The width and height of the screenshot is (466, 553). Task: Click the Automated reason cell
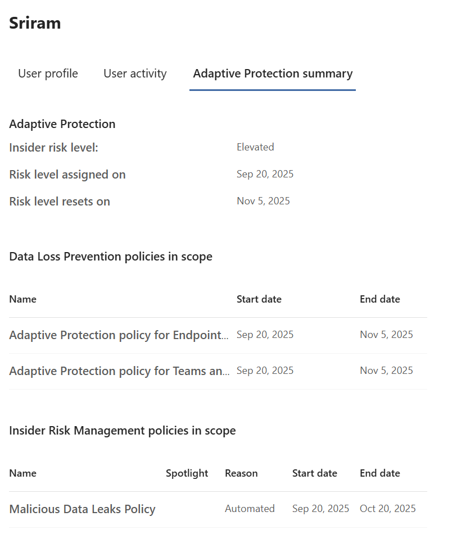(250, 509)
